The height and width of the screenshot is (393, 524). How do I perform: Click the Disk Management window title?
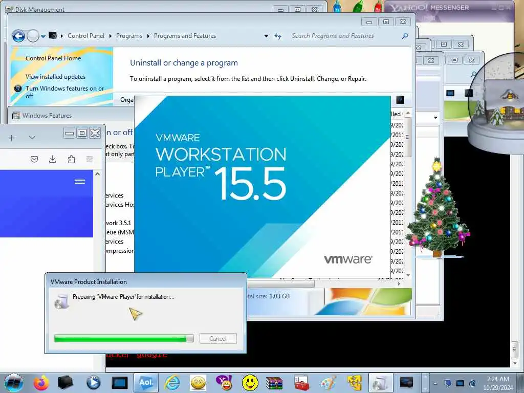coord(40,9)
